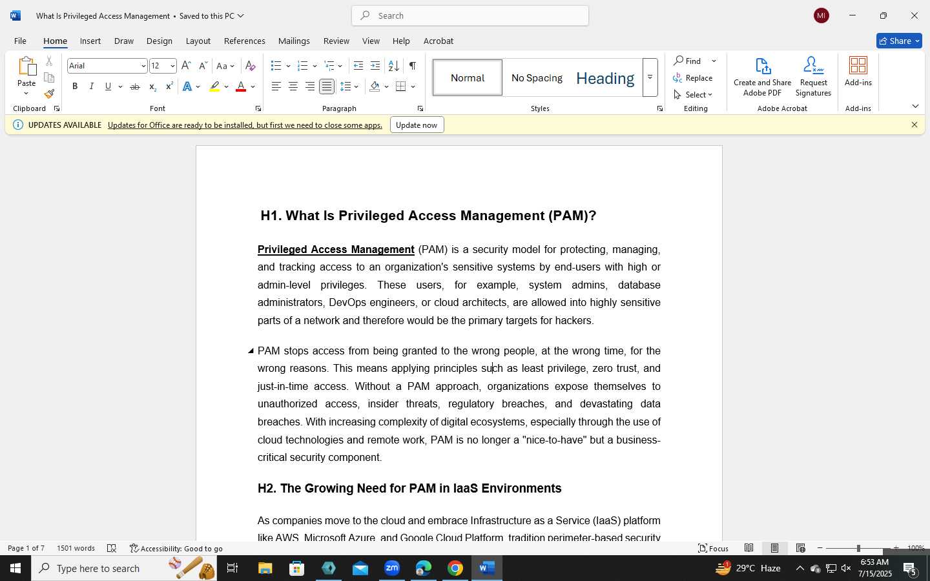The image size is (930, 581).
Task: Open Change Case dropdown
Action: [226, 66]
